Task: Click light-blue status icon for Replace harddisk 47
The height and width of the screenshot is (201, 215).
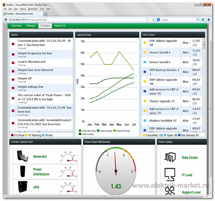Action: coord(145,120)
